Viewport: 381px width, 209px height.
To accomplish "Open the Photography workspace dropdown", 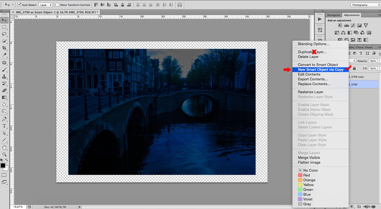I will point(365,5).
